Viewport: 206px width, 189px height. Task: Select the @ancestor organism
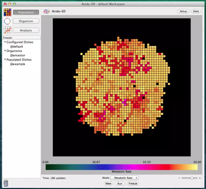(x=17, y=55)
